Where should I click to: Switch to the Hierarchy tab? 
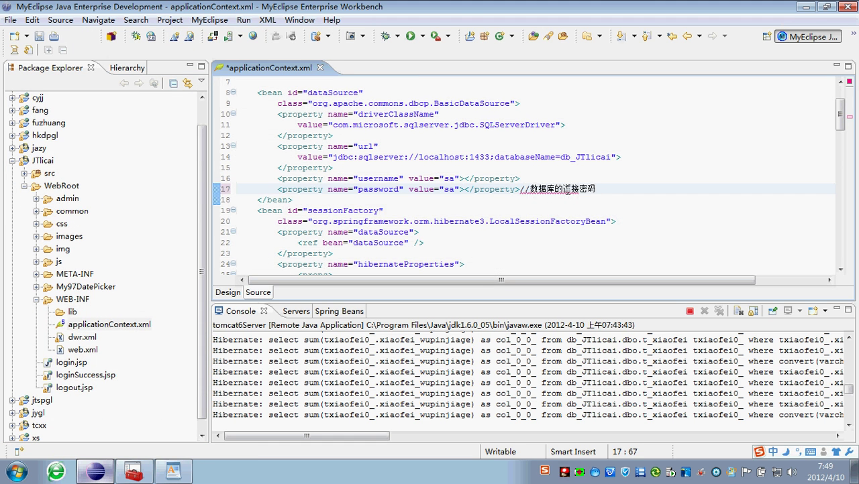coord(127,68)
